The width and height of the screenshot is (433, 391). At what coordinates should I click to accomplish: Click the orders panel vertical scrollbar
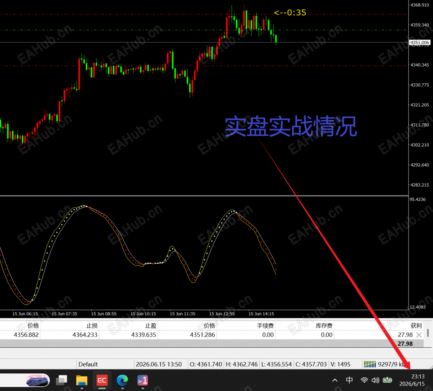pyautogui.click(x=428, y=332)
